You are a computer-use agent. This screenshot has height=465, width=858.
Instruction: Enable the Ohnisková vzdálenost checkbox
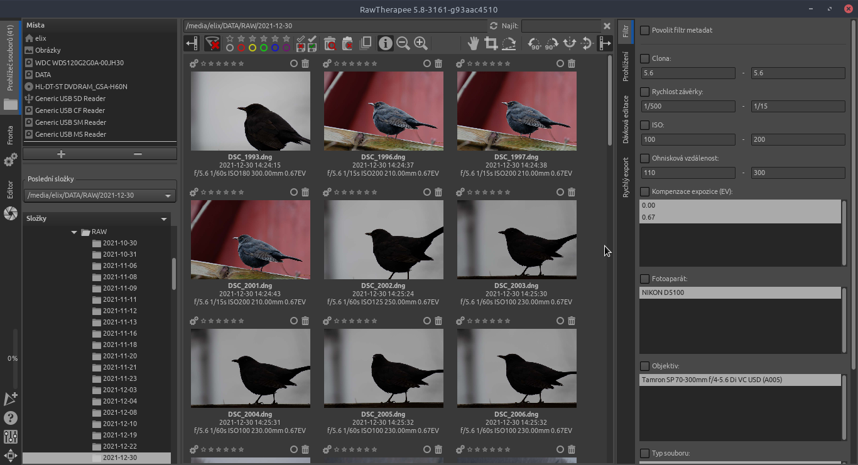(644, 158)
